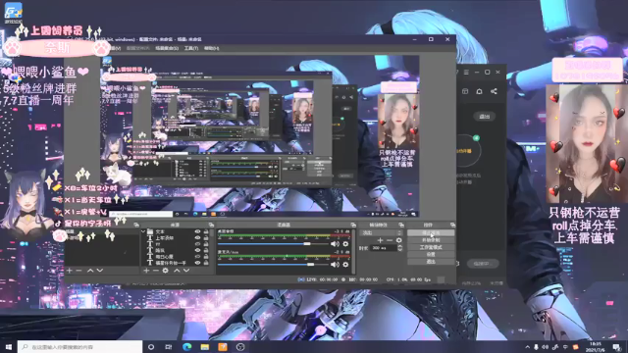Toggle lock on 文本 folder source
The width and height of the screenshot is (628, 353).
206,231
